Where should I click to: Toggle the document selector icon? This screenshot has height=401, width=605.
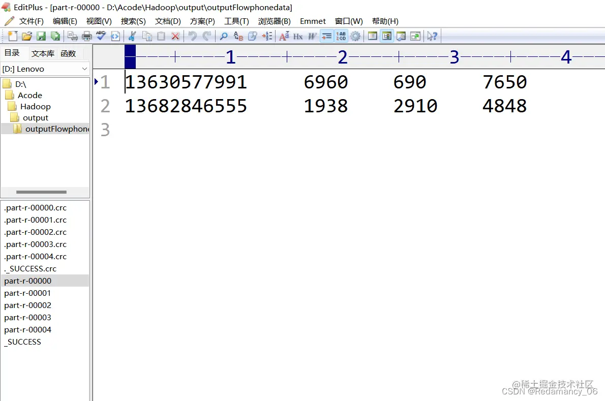pyautogui.click(x=372, y=36)
